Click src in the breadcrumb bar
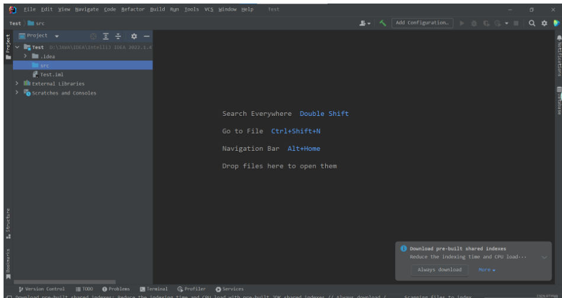The image size is (562, 298). [x=36, y=23]
